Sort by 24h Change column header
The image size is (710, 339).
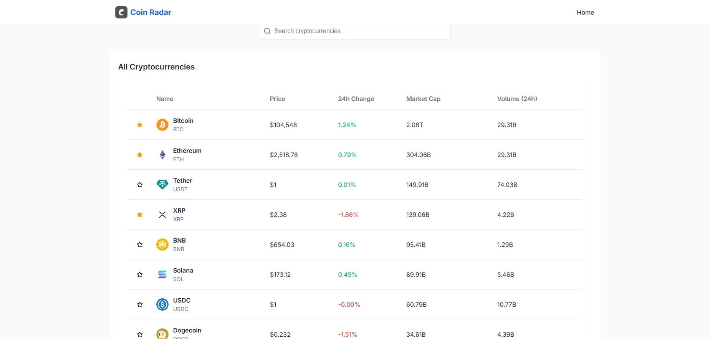[356, 99]
